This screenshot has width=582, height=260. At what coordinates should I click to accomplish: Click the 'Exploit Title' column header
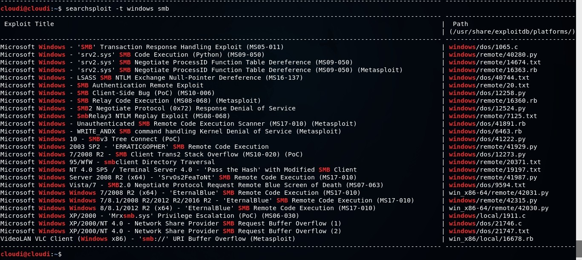pos(29,24)
